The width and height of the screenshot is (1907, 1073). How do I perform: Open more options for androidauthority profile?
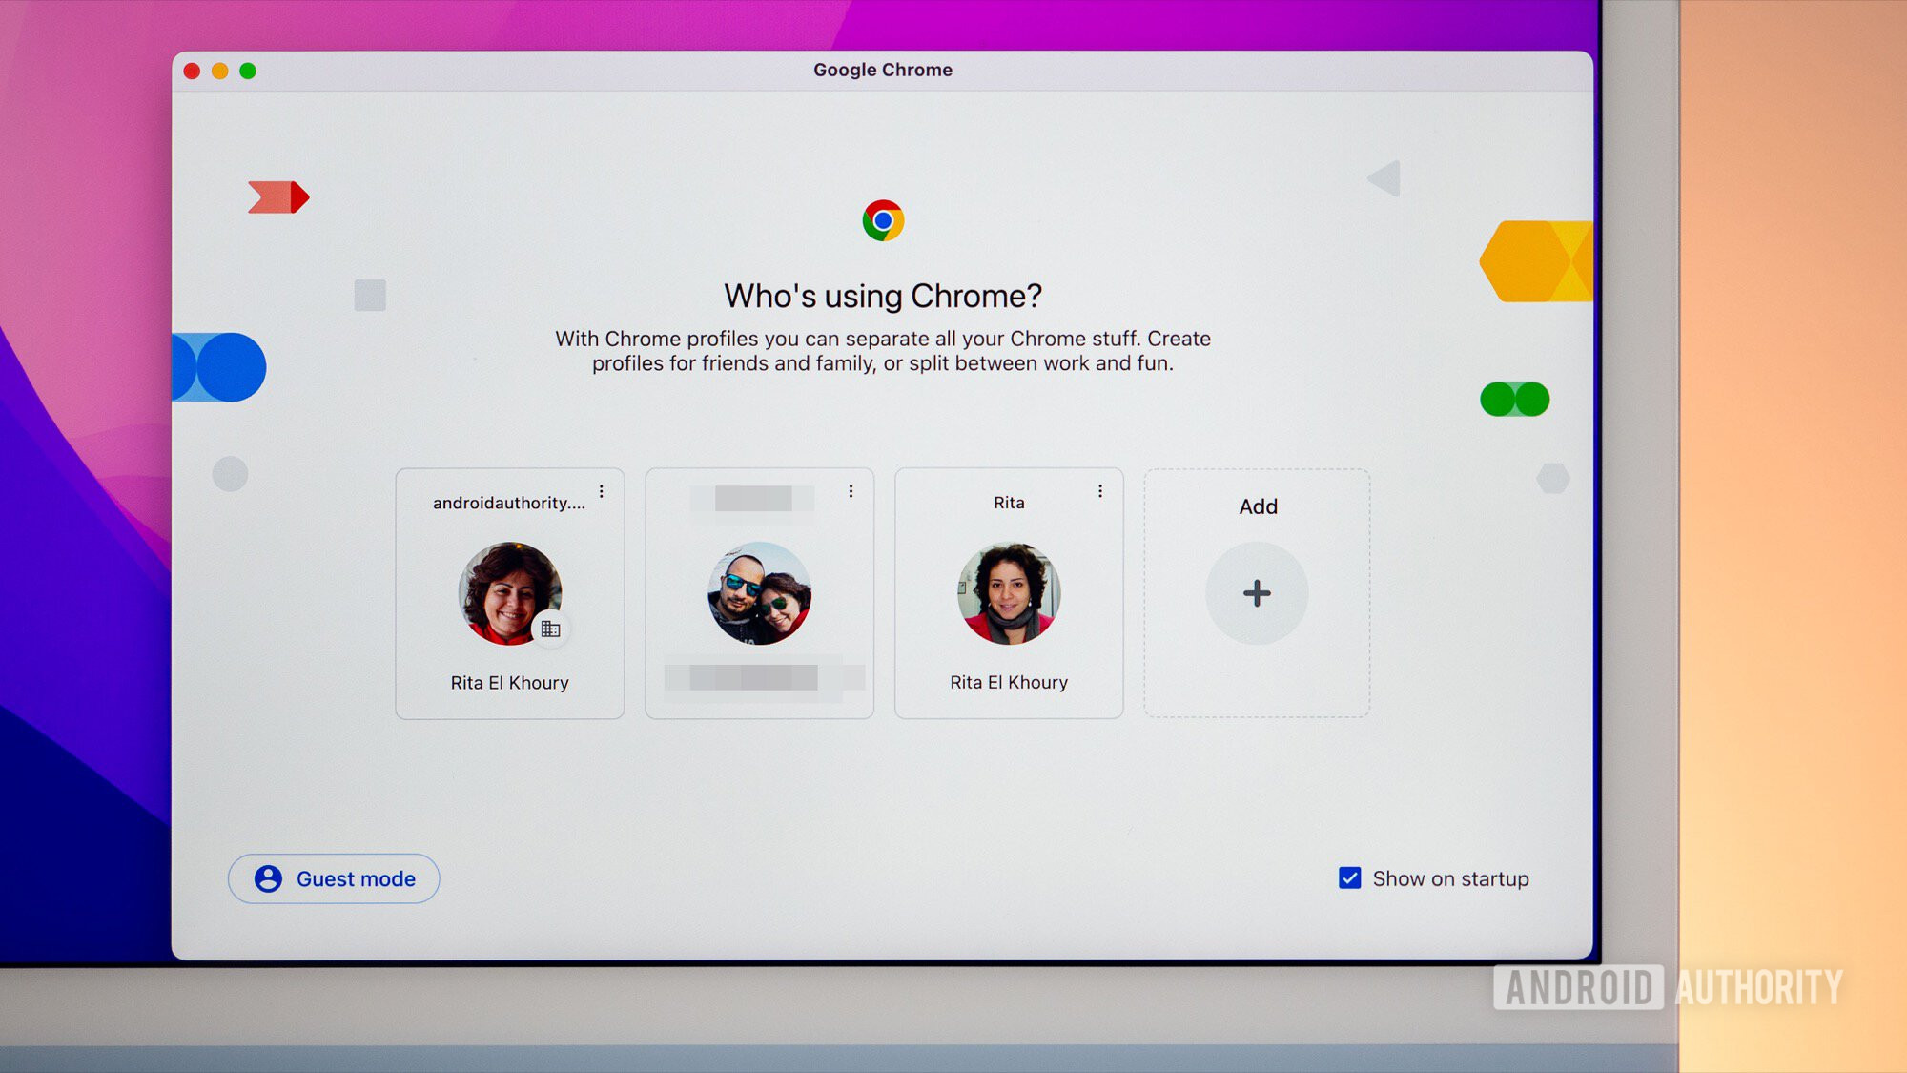[602, 491]
